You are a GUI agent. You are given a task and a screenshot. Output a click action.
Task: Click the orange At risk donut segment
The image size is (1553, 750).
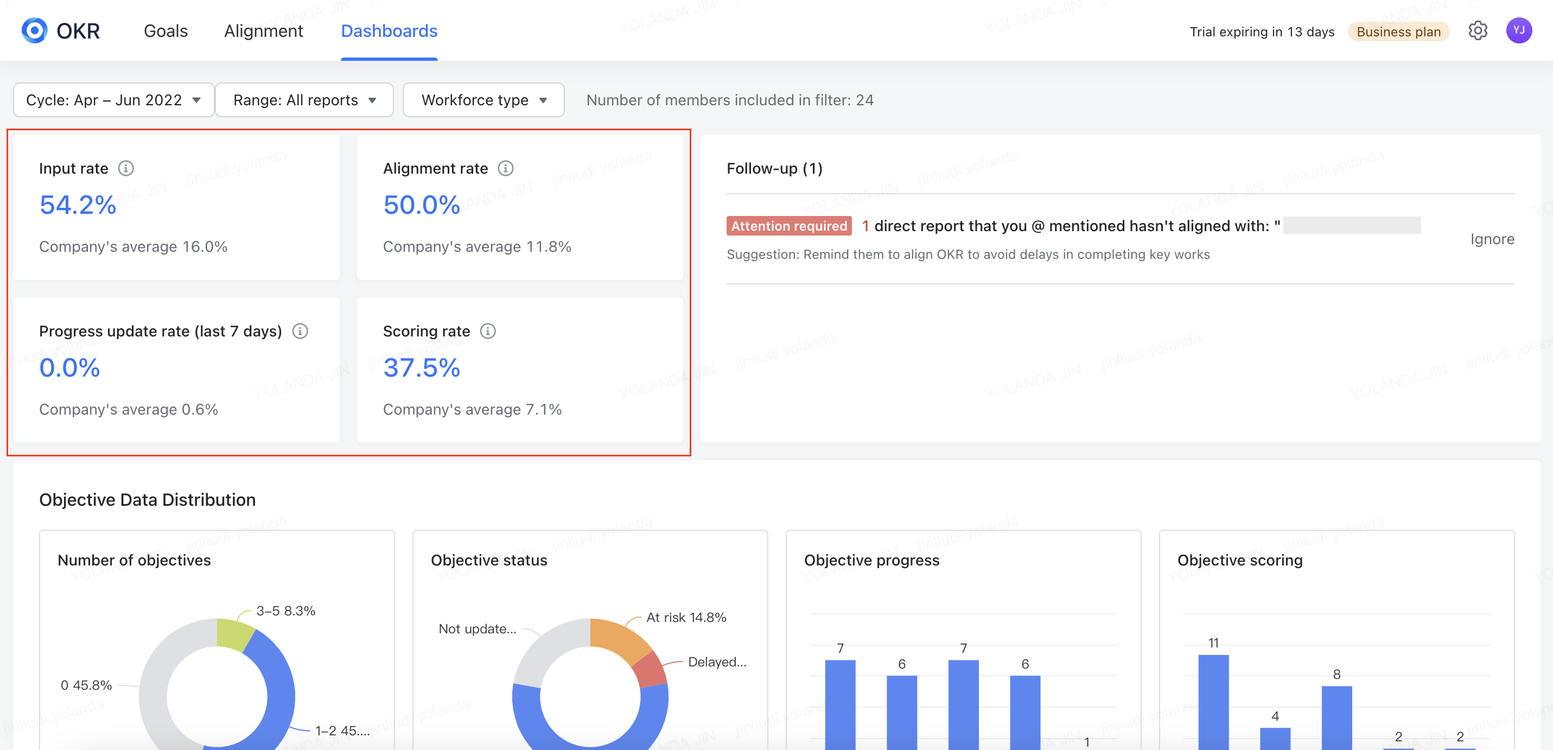point(618,638)
